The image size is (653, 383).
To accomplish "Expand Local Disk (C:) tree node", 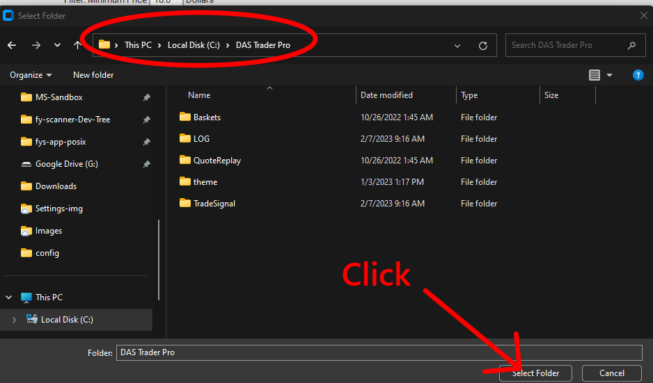I will (14, 320).
